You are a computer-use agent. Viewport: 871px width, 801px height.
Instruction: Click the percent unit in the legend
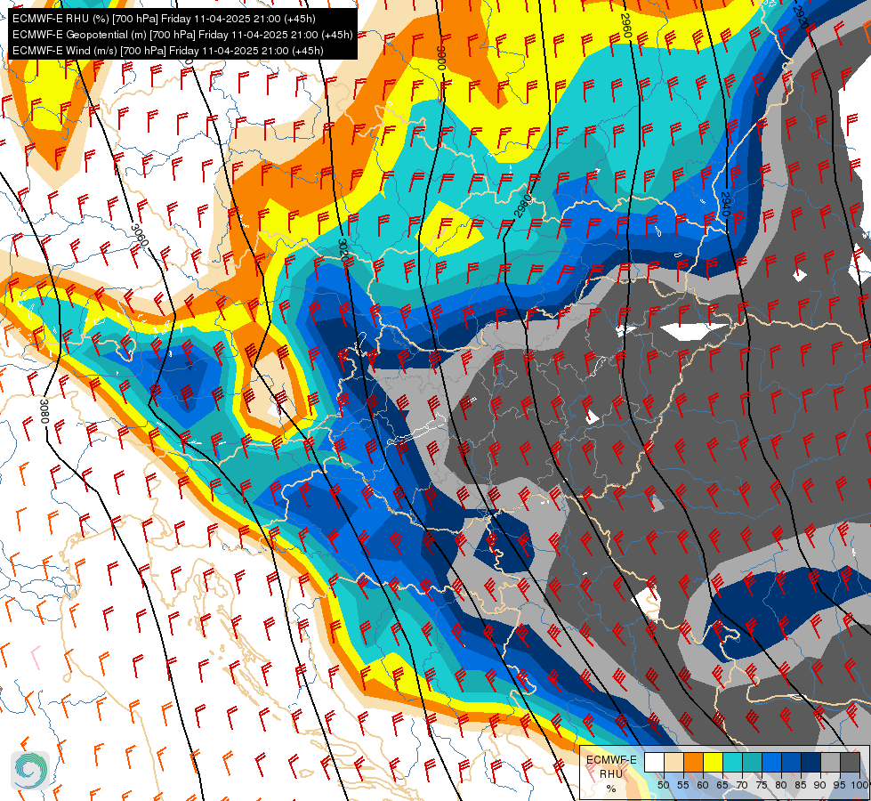click(x=611, y=789)
